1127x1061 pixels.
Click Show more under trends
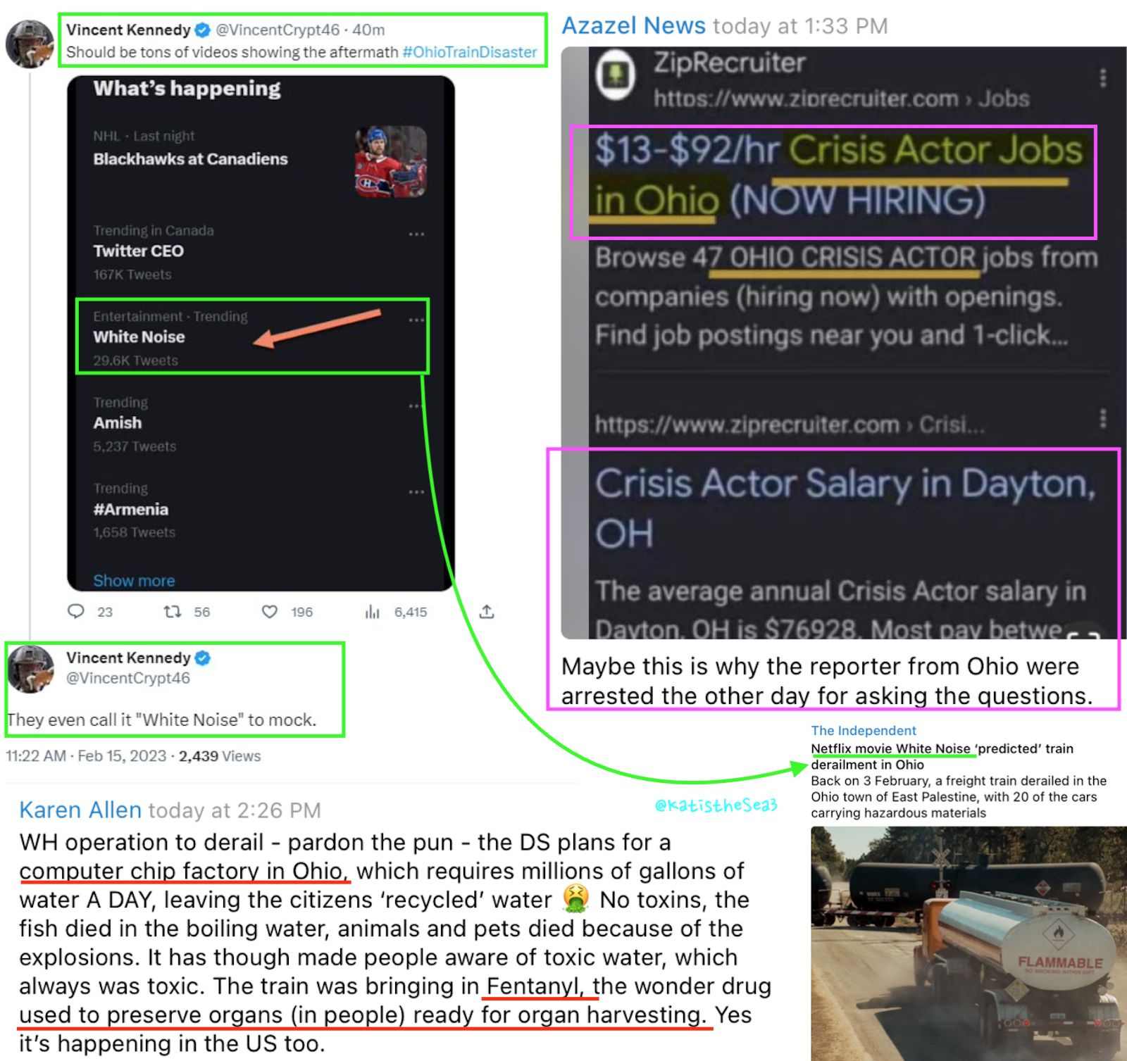(x=134, y=581)
